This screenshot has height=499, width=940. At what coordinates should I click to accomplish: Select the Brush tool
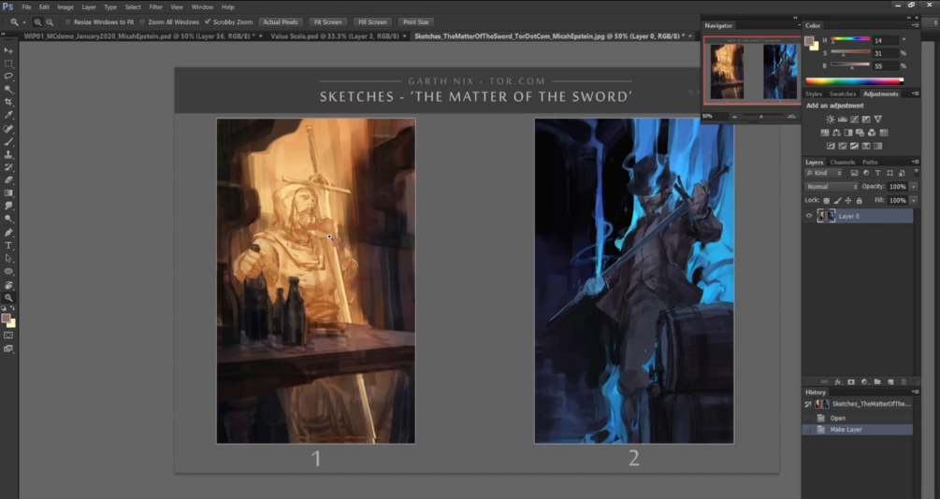pos(8,142)
